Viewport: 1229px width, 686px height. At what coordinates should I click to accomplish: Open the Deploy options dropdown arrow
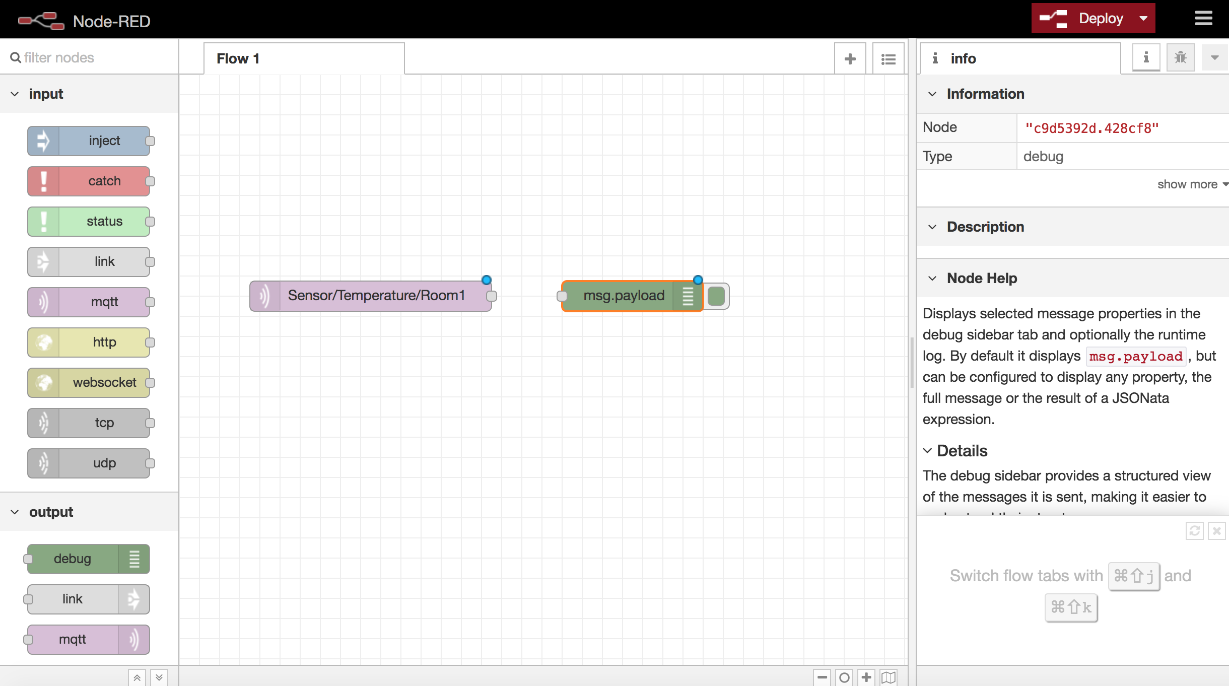[x=1144, y=19]
